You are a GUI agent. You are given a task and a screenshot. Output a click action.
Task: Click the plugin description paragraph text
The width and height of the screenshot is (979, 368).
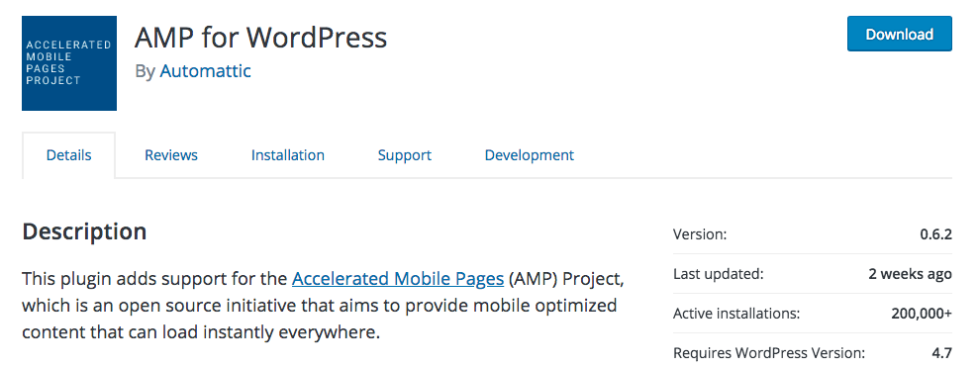pyautogui.click(x=324, y=306)
